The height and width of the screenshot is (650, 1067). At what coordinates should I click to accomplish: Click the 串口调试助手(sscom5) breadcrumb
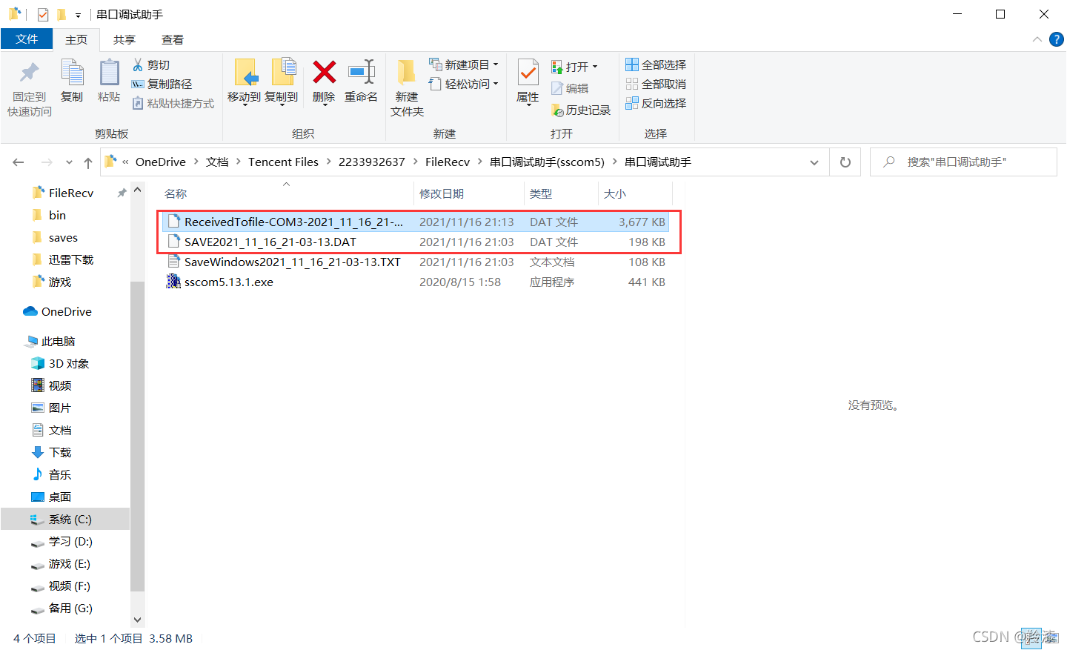(x=547, y=162)
